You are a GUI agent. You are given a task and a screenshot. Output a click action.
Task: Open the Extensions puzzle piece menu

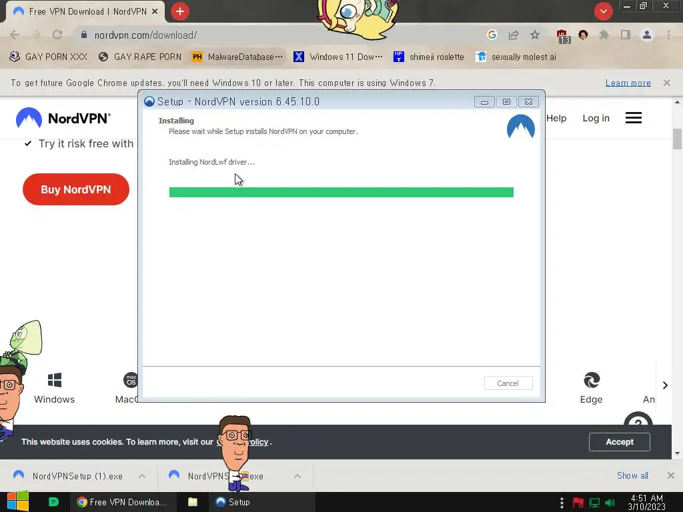(604, 35)
